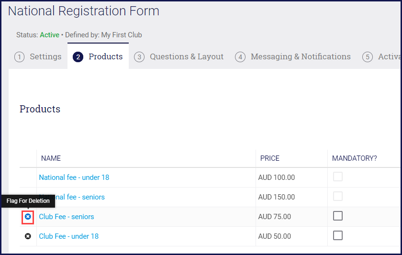Toggle mandatory checkbox for National fee - under 18
This screenshot has width=402, height=255.
338,177
